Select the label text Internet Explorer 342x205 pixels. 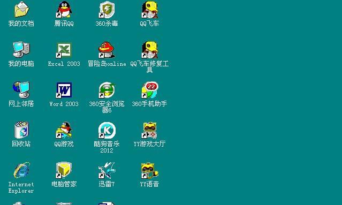[x=21, y=187]
